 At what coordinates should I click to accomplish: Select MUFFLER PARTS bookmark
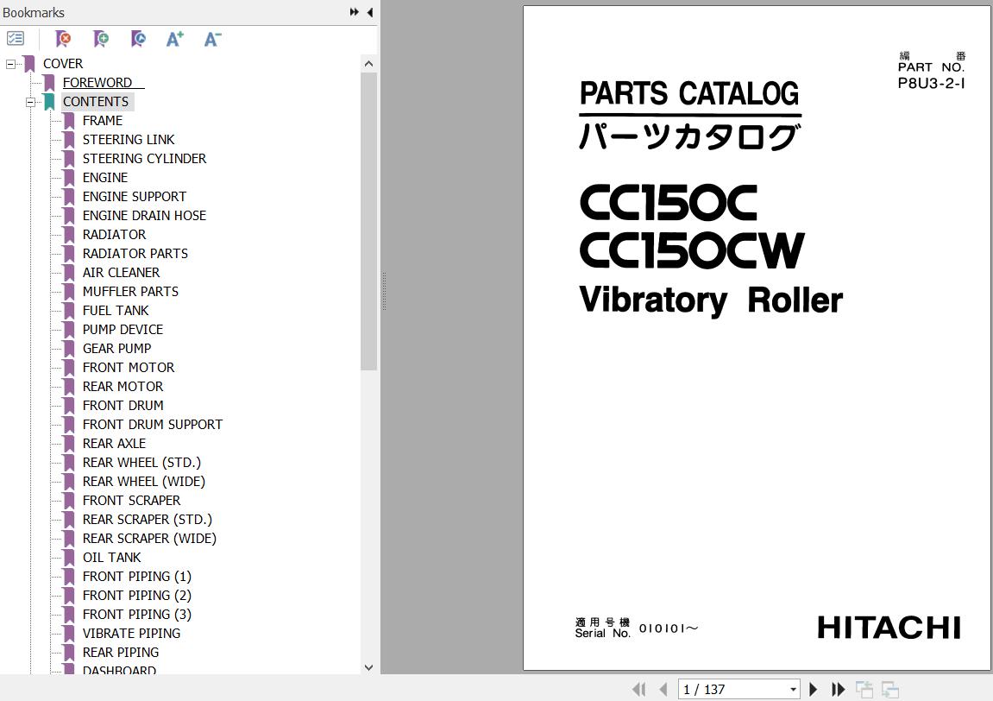(130, 292)
